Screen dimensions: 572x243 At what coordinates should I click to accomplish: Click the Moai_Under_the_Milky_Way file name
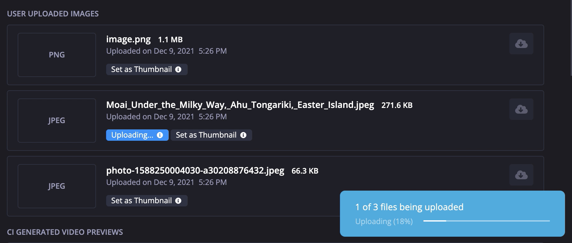coord(240,105)
